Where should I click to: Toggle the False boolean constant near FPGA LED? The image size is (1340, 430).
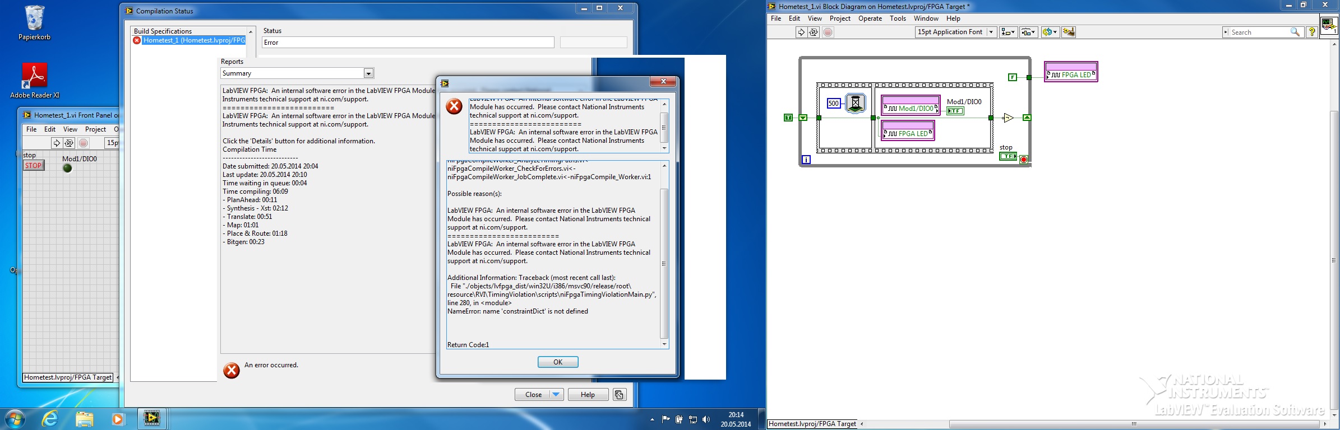coord(1013,77)
